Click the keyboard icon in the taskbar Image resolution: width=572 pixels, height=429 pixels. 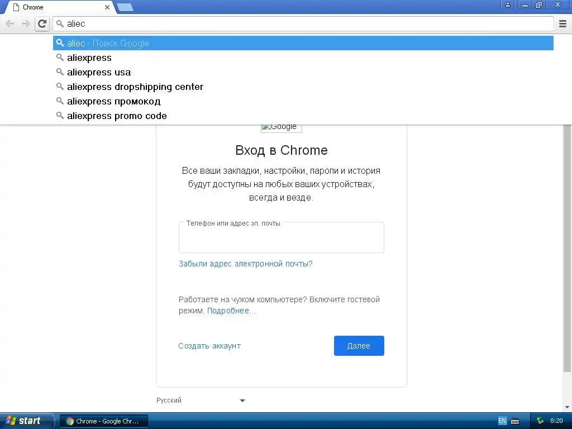pos(515,421)
